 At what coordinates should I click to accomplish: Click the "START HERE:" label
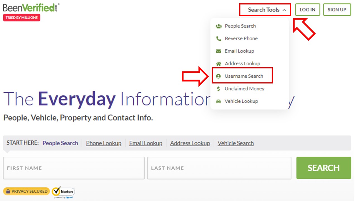click(x=23, y=143)
